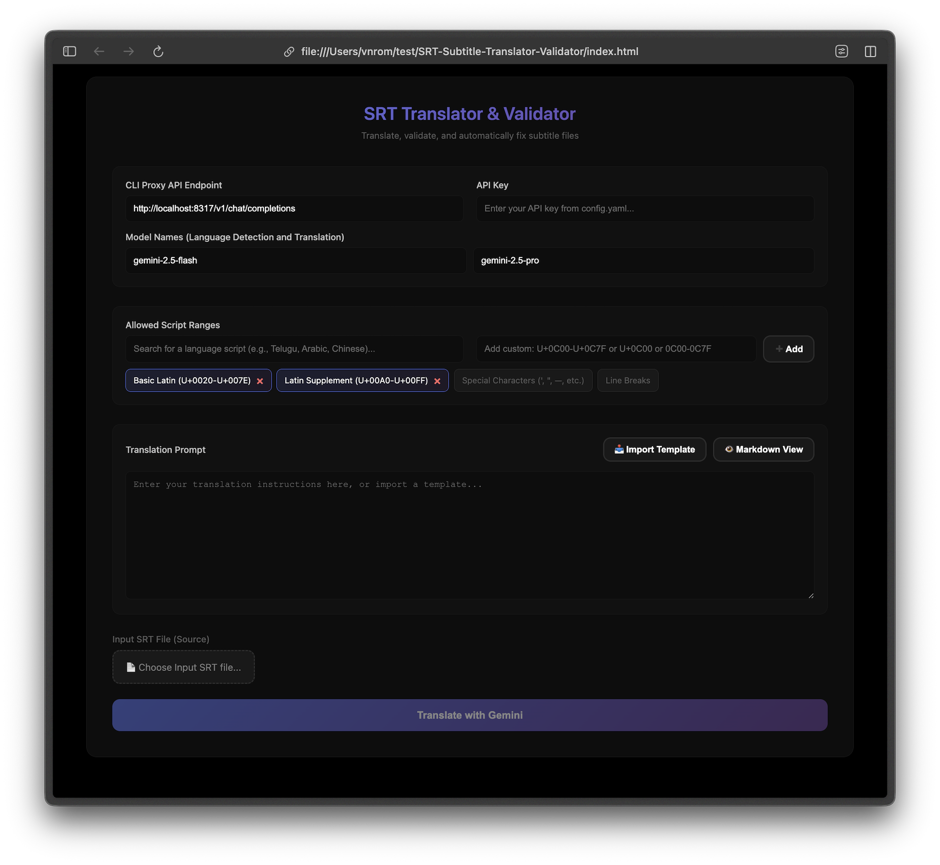Click the Import Template button
The width and height of the screenshot is (940, 865).
coord(654,449)
